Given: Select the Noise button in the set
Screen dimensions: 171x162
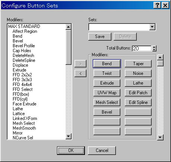Looking at the screenshot, I should coord(138,73).
